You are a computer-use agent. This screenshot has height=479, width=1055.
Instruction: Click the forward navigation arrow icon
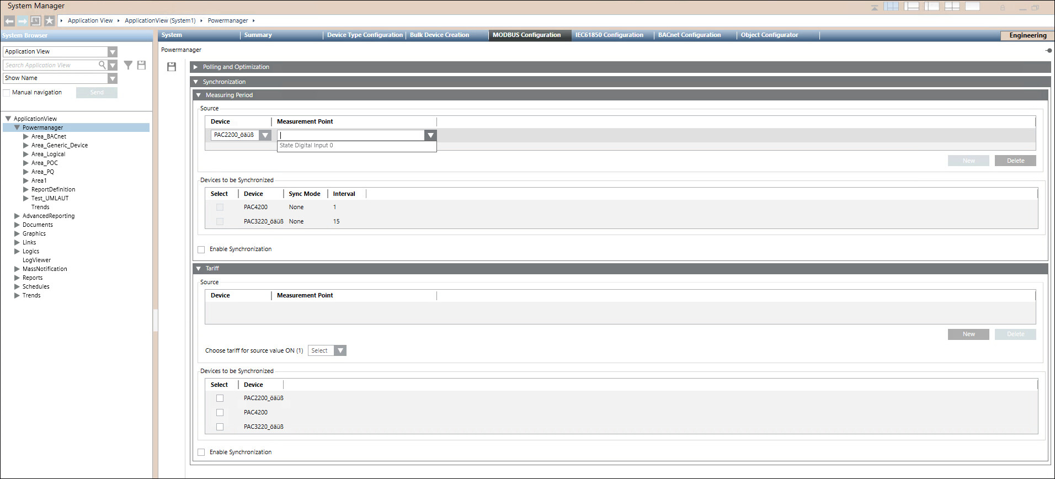click(23, 21)
